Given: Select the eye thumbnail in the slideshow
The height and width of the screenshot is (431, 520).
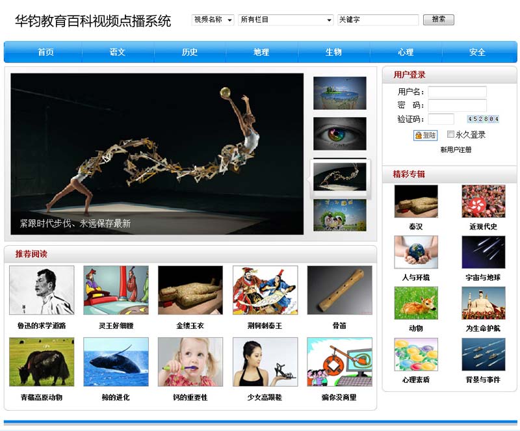Looking at the screenshot, I should pos(340,133).
